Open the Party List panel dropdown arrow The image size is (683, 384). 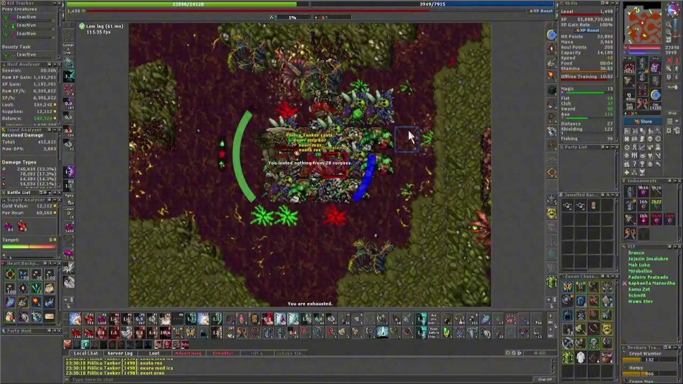[x=607, y=147]
